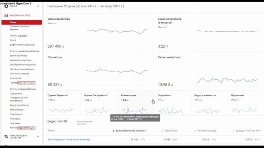This screenshot has height=148, width=264.
Task: Open the Средний просмотр chart card
Action: click(209, 33)
